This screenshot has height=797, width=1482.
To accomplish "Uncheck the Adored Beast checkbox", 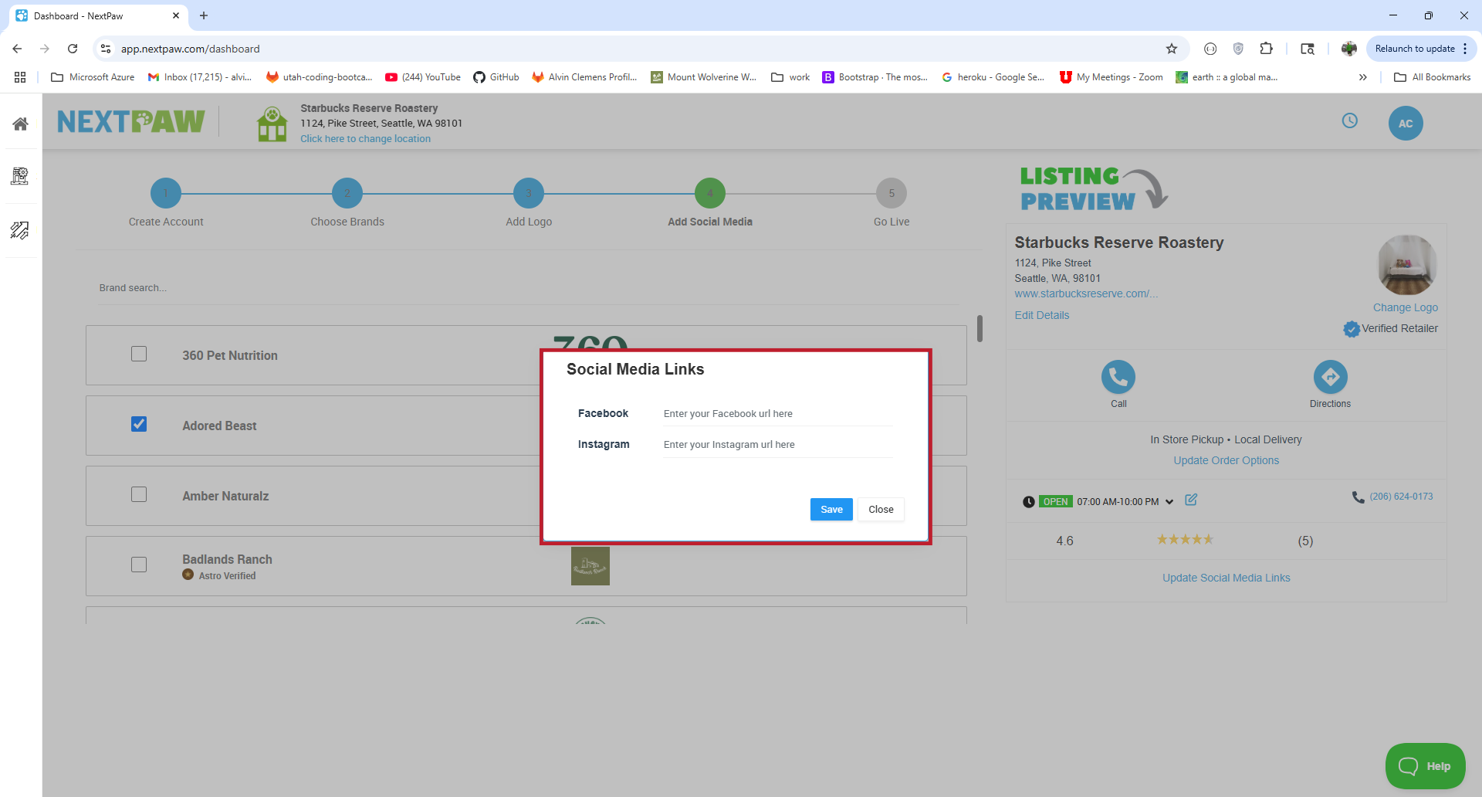I will click(x=139, y=424).
